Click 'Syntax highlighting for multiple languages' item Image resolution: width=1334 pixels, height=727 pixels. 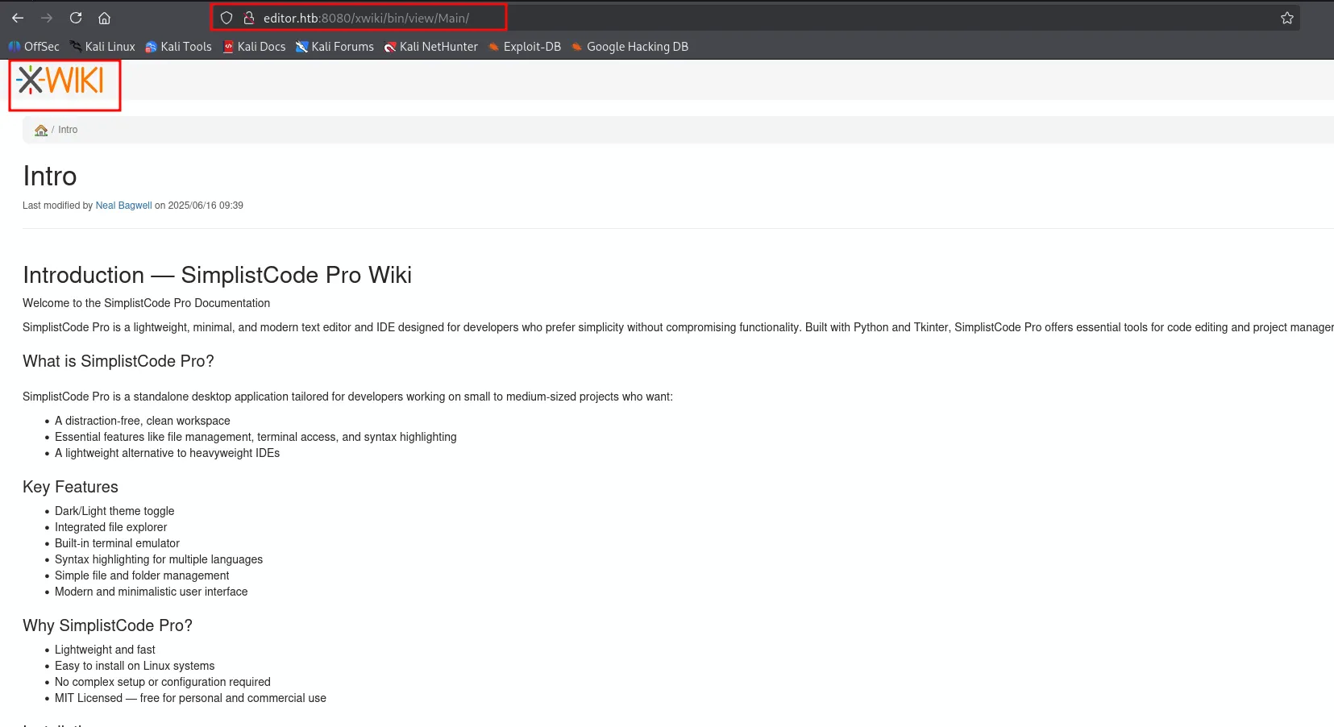[x=159, y=559]
